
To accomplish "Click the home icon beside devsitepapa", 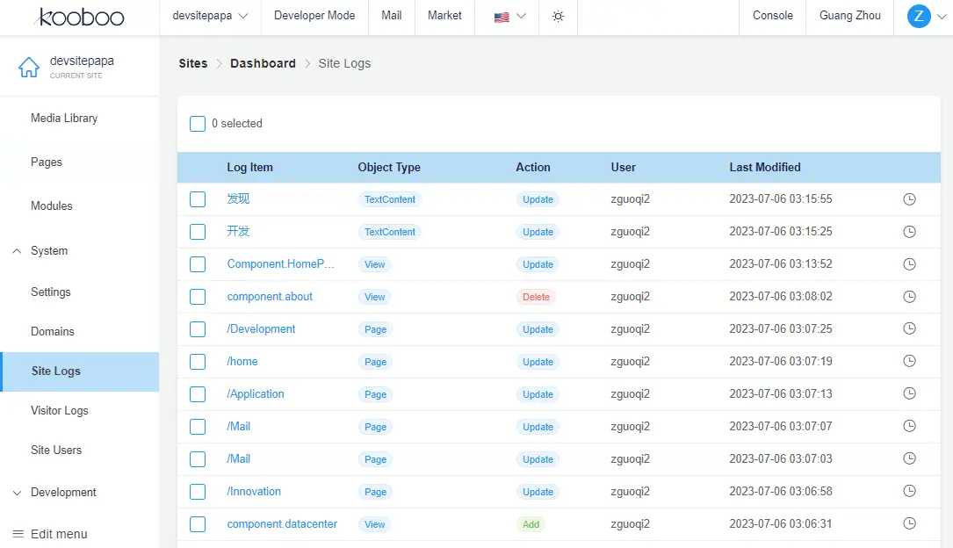I will pos(29,68).
